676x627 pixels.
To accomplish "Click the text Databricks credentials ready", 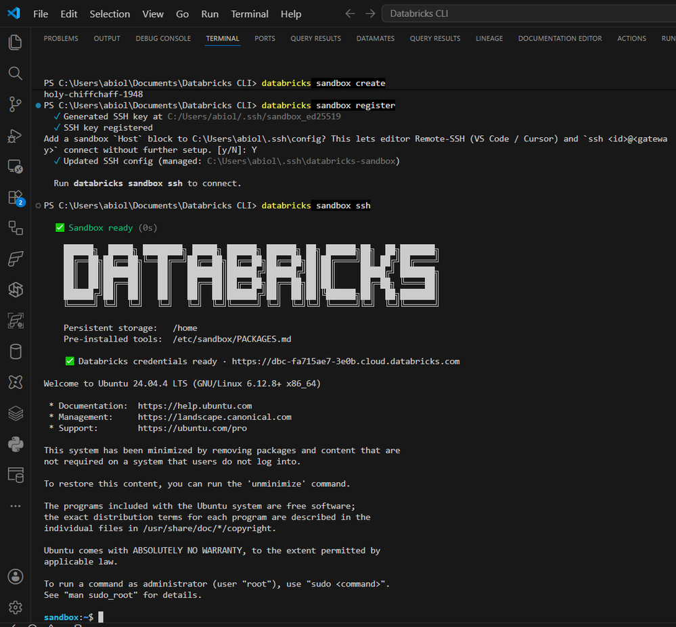I will click(x=148, y=361).
